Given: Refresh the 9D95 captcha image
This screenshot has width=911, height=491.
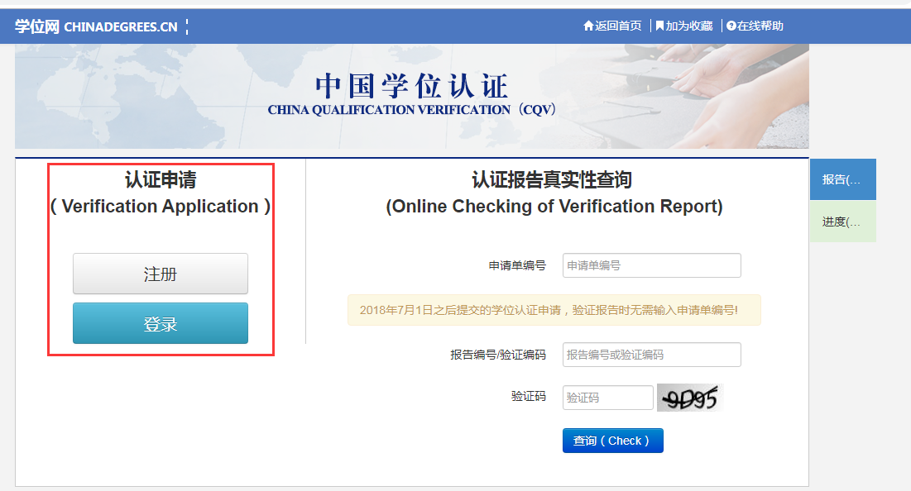Looking at the screenshot, I should tap(689, 398).
